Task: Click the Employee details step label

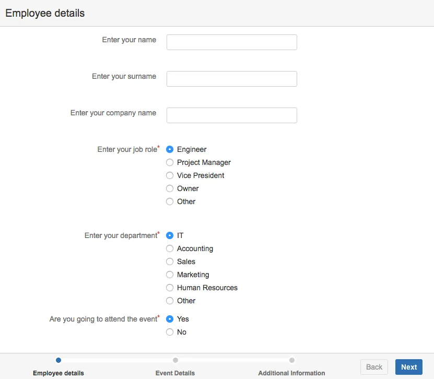Action: (x=58, y=373)
